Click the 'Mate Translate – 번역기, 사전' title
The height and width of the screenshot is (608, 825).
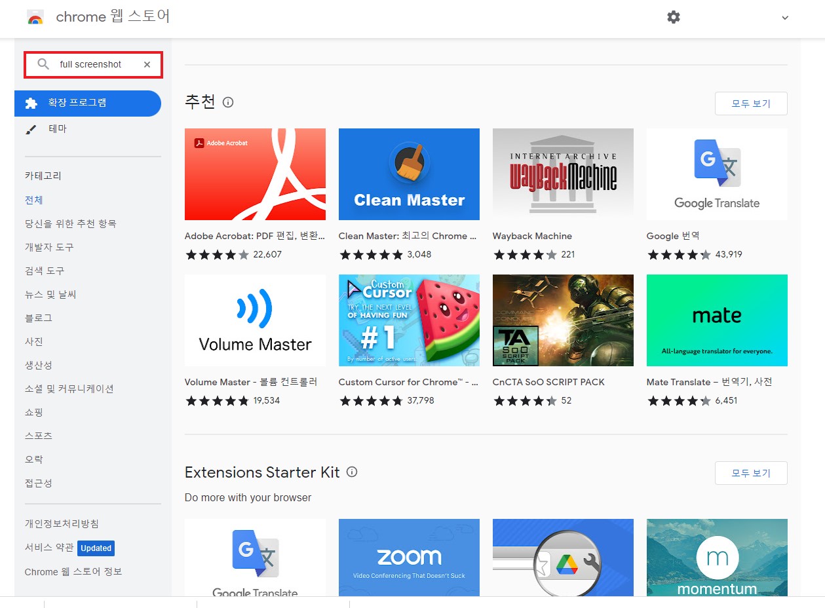click(710, 382)
